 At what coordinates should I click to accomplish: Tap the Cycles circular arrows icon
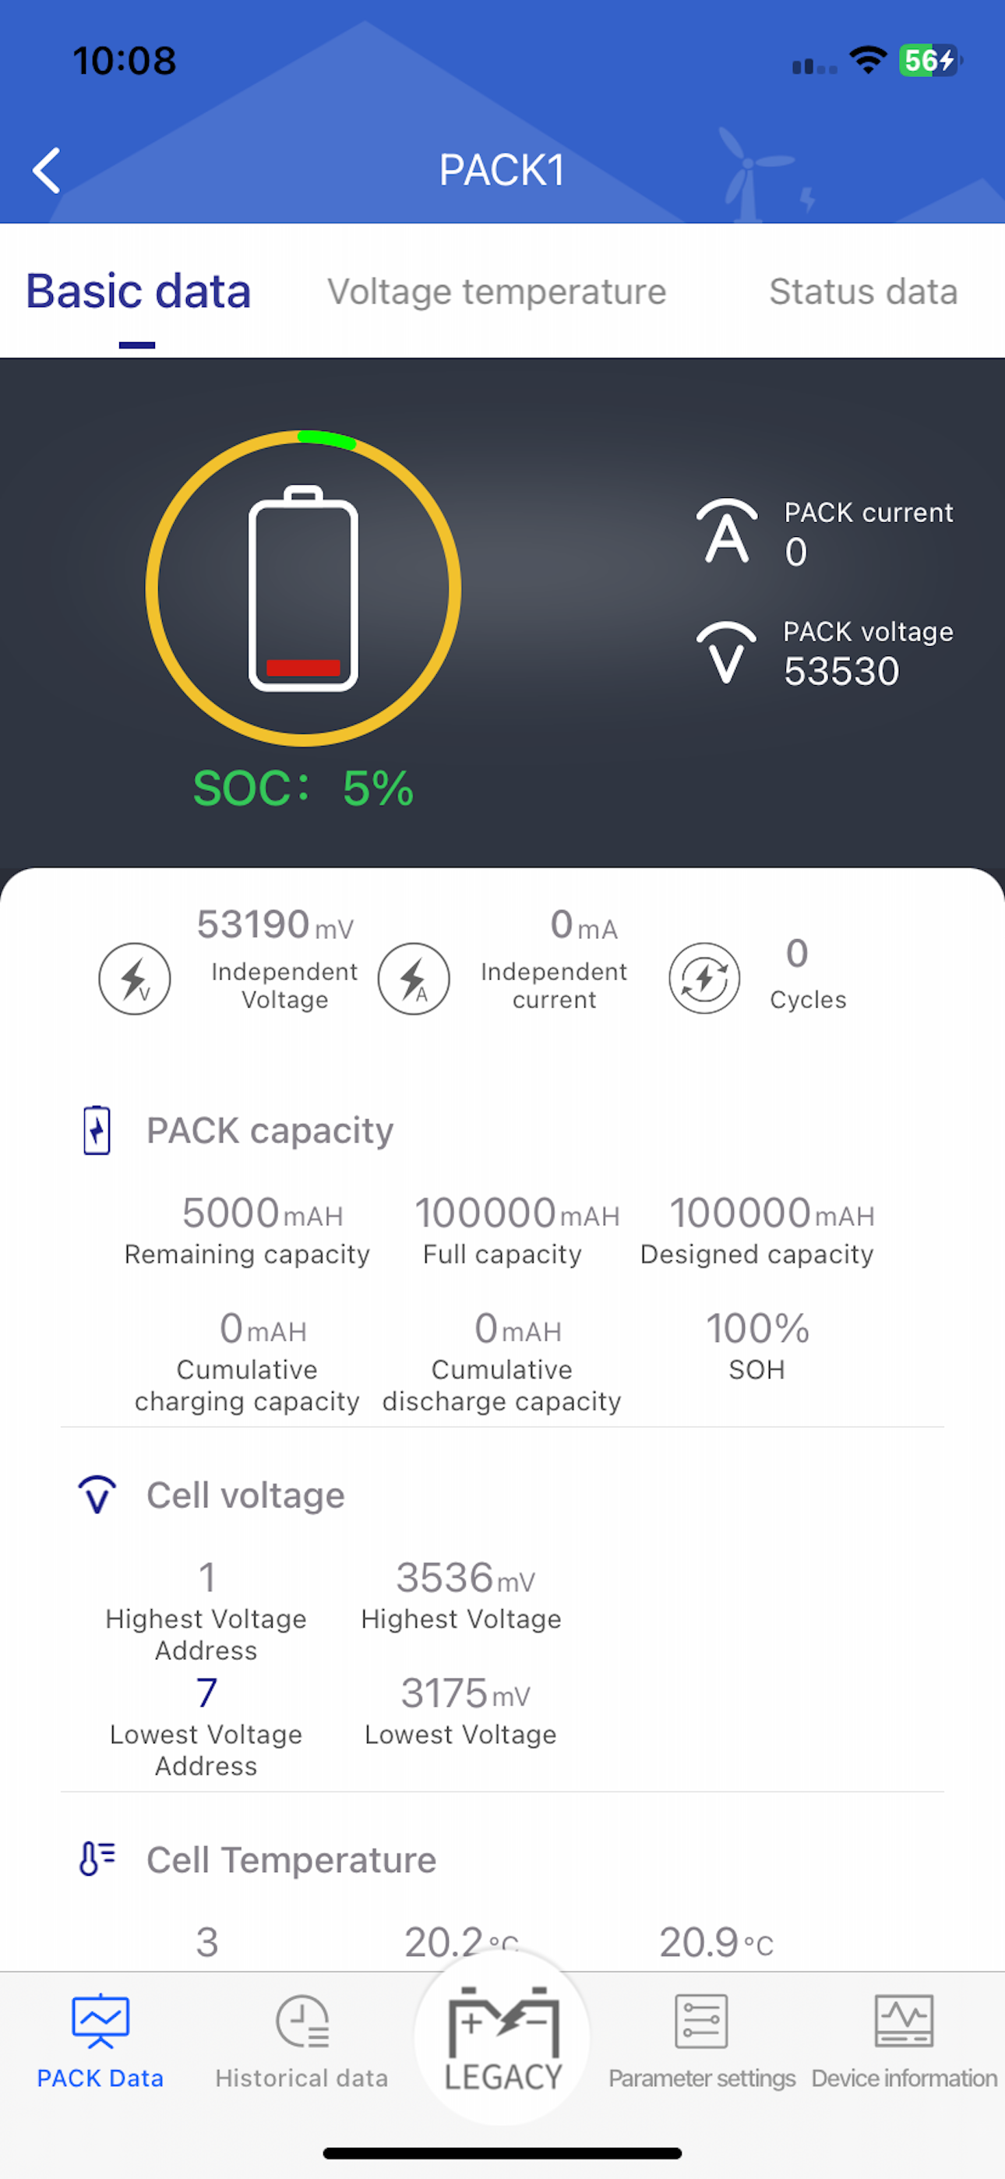coord(705,979)
